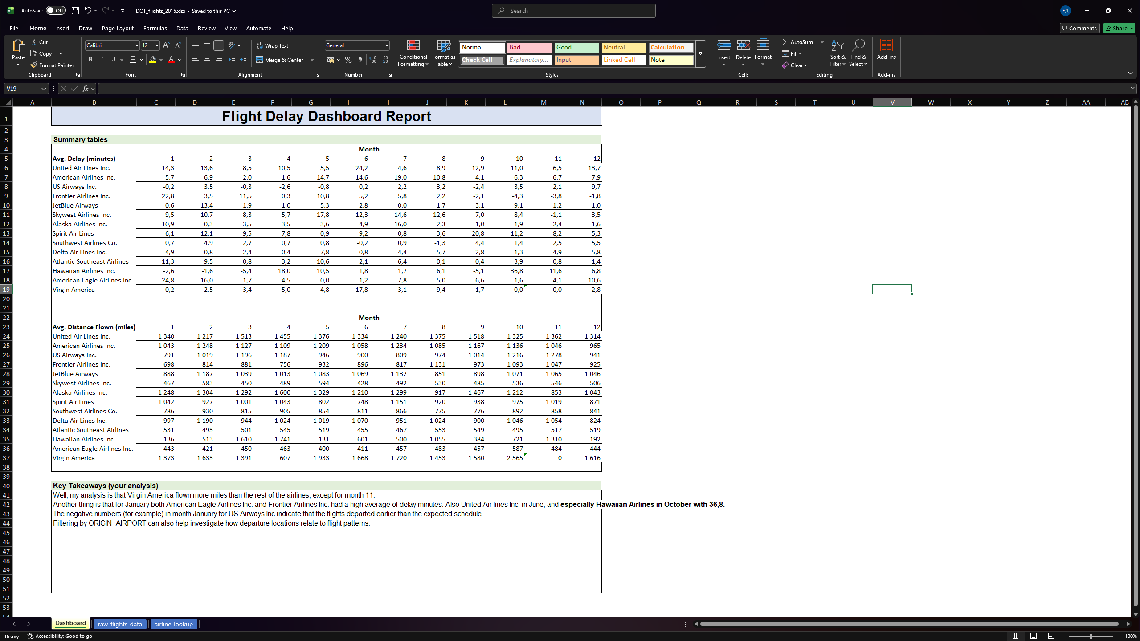Open Conditional Formatting menu
1140x641 pixels.
pyautogui.click(x=413, y=53)
